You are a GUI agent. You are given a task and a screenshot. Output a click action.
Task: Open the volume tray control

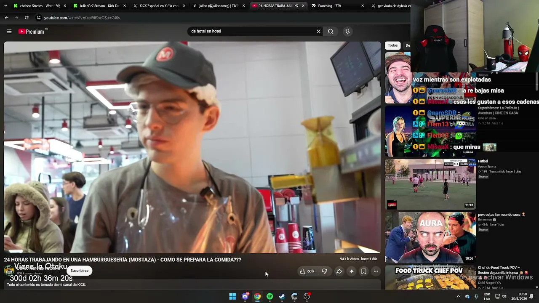point(504,296)
